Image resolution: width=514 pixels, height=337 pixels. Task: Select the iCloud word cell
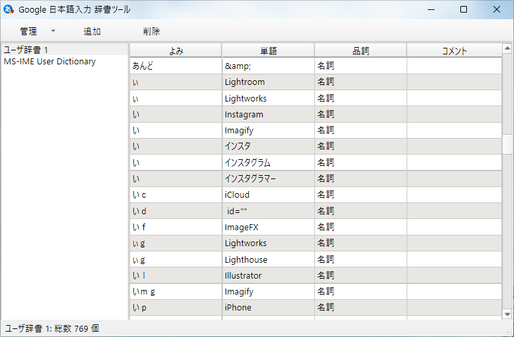[269, 195]
